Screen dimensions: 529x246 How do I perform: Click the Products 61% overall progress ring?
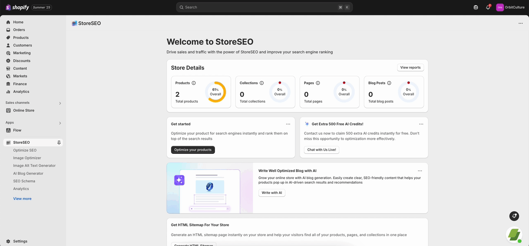click(x=215, y=92)
